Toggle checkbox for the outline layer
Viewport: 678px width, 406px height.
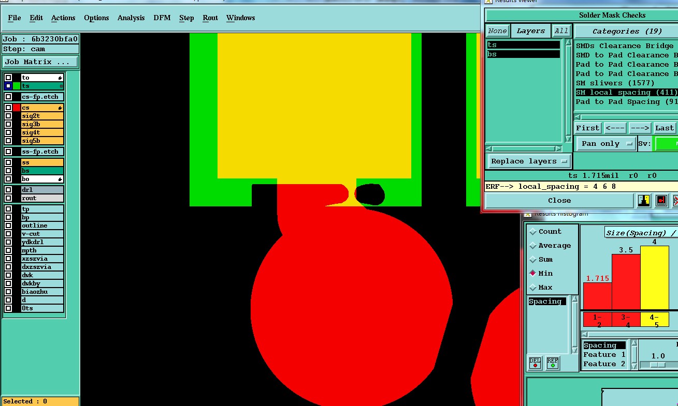(8, 225)
